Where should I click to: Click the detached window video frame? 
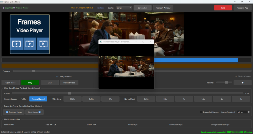click(126, 66)
